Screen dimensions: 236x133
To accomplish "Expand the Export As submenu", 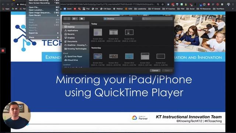I will (x=44, y=33).
